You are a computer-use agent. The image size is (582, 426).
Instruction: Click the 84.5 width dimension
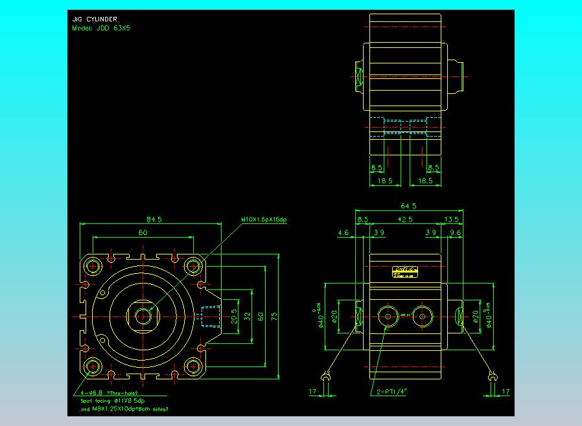(154, 219)
